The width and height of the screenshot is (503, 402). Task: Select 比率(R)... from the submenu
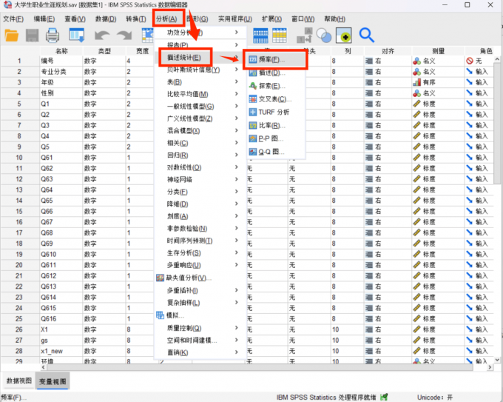point(277,125)
